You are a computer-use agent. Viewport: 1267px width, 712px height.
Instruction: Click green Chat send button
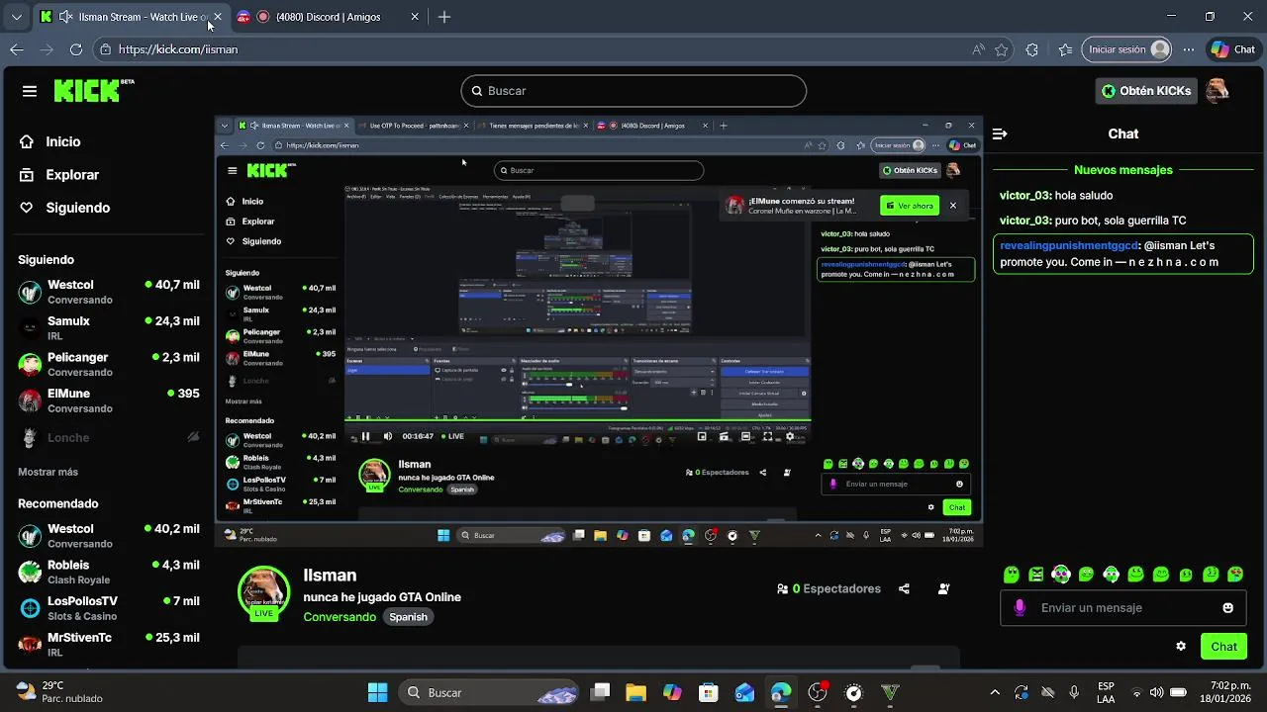click(x=1223, y=646)
